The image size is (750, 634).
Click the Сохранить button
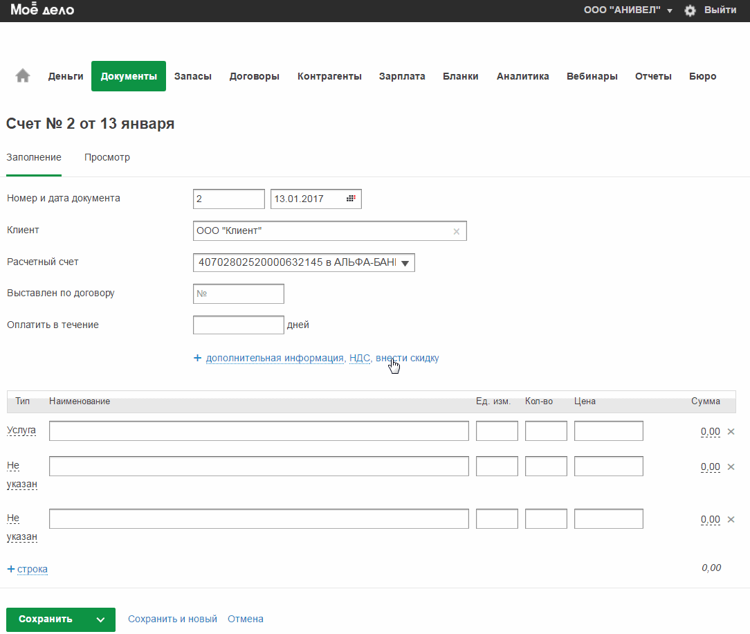[46, 619]
